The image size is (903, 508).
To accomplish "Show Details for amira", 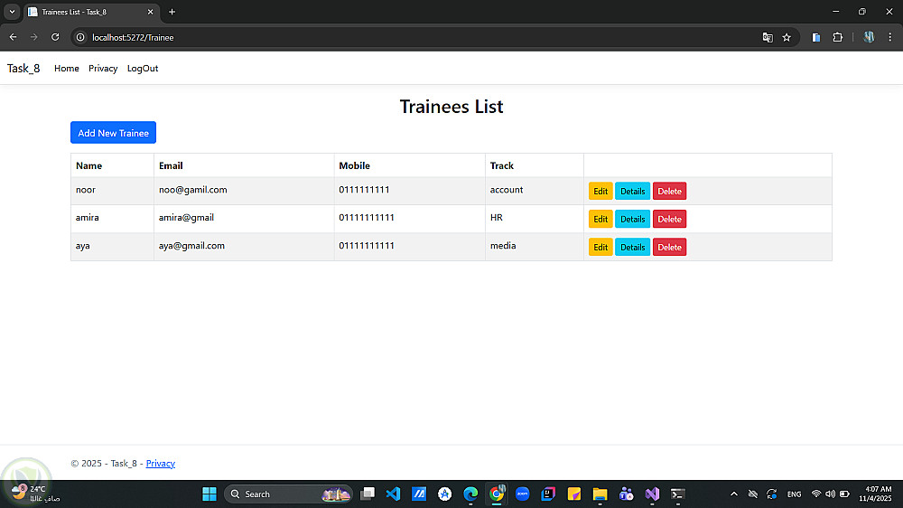I will click(632, 219).
